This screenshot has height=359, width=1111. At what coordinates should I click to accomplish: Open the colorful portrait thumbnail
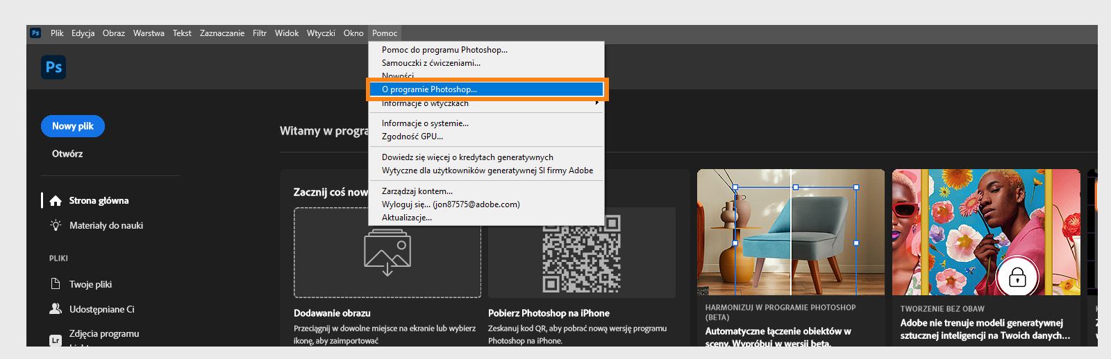(986, 232)
